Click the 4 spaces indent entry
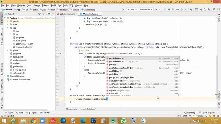The image size is (221, 124). click(x=200, y=116)
